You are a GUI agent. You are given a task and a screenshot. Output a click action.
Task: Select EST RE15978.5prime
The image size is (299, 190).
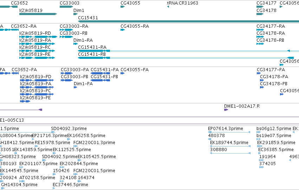pos(37,146)
